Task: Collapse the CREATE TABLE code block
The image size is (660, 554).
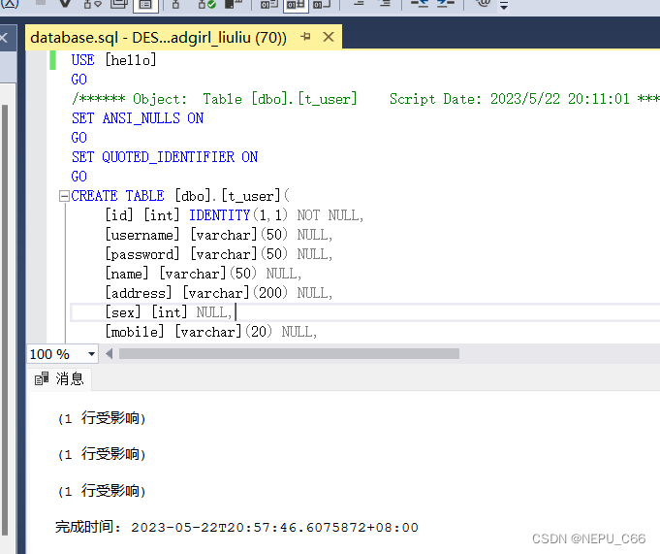Action: point(64,196)
